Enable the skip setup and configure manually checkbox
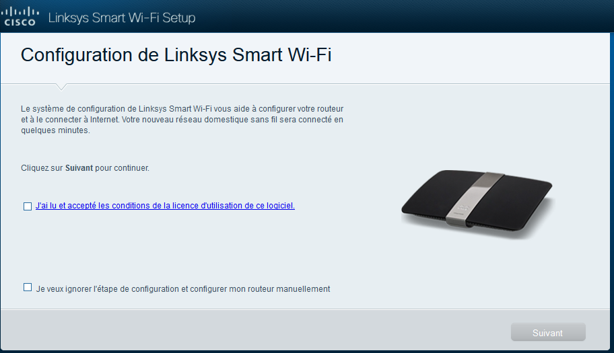This screenshot has height=353, width=614. (28, 287)
